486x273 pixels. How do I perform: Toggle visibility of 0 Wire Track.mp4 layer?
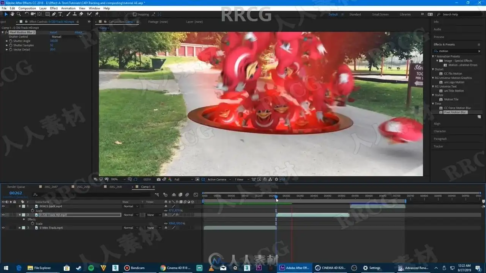click(x=3, y=228)
